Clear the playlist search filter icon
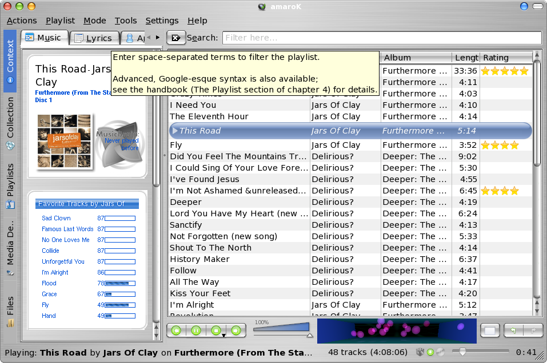Viewport: 547px width, 363px height. tap(176, 38)
